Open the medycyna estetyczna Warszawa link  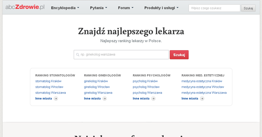point(204,93)
